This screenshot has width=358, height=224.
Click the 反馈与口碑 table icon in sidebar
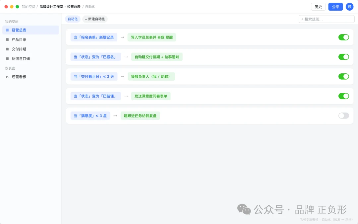tap(7, 59)
